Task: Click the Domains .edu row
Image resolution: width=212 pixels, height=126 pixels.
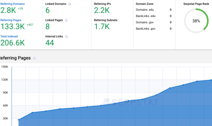Action: coord(154,10)
